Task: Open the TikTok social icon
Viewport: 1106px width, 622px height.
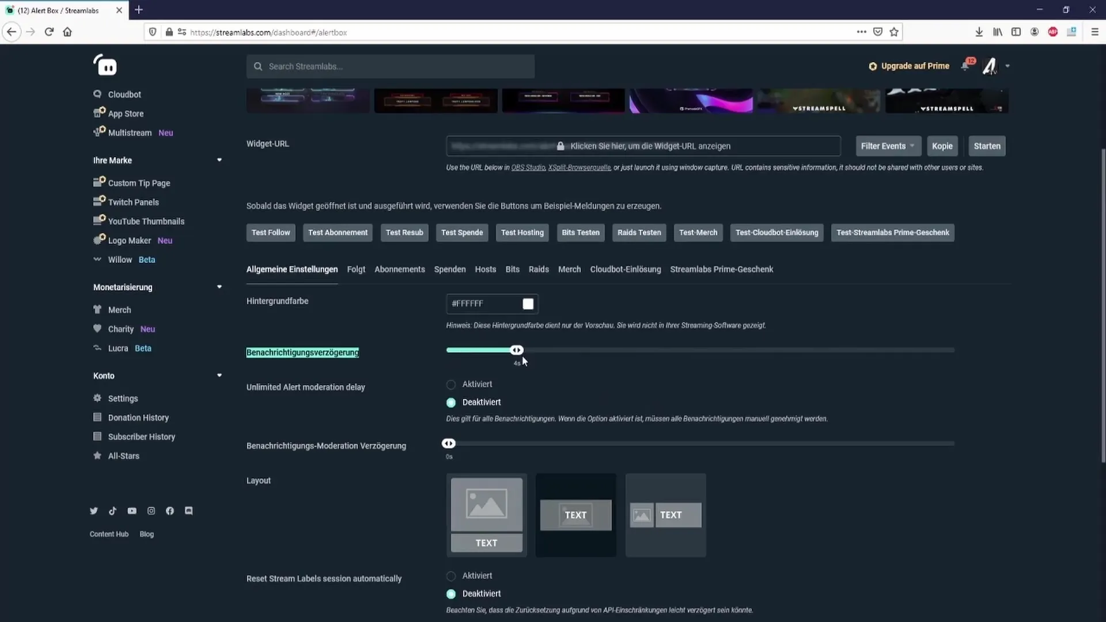Action: (x=113, y=511)
